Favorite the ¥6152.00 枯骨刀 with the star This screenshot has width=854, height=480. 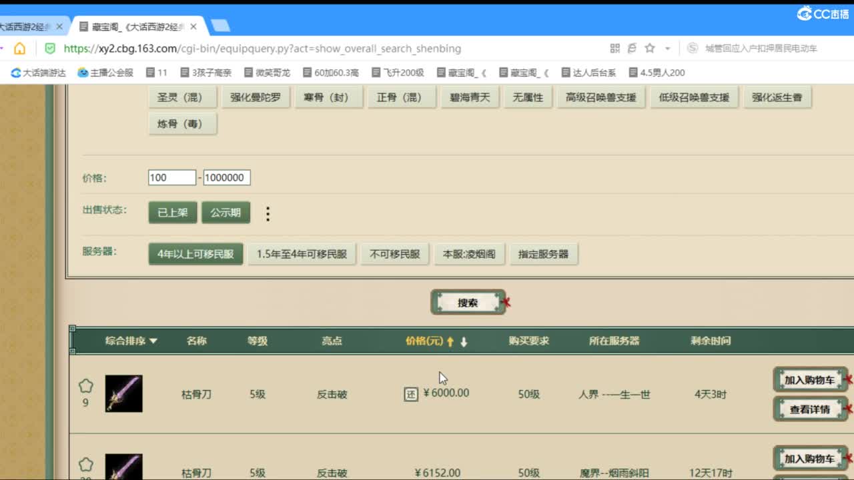tap(85, 465)
